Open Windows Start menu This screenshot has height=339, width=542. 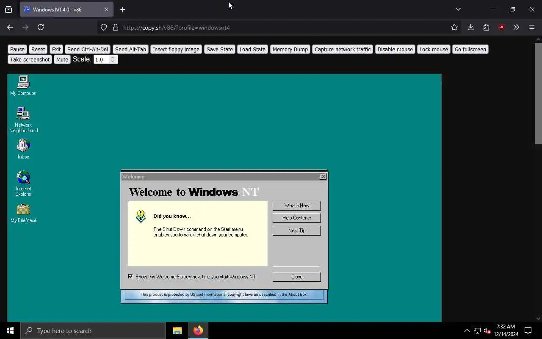(x=10, y=331)
